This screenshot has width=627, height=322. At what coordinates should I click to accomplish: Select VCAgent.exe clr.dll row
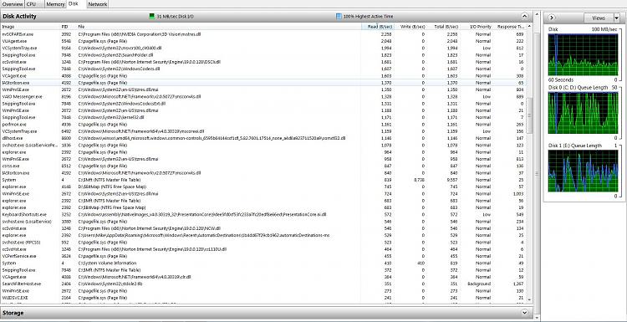(263, 277)
